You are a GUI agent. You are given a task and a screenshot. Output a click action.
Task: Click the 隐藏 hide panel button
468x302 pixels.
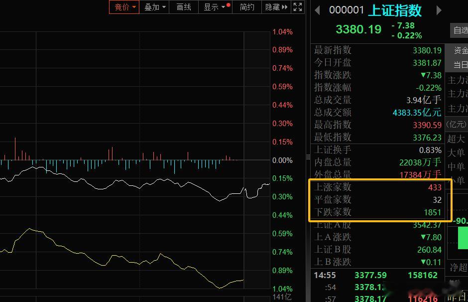coord(276,7)
